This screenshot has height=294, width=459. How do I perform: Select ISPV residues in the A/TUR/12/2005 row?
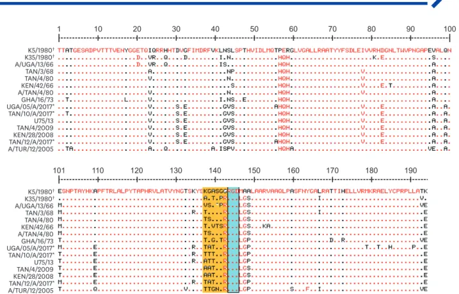[x=227, y=149]
